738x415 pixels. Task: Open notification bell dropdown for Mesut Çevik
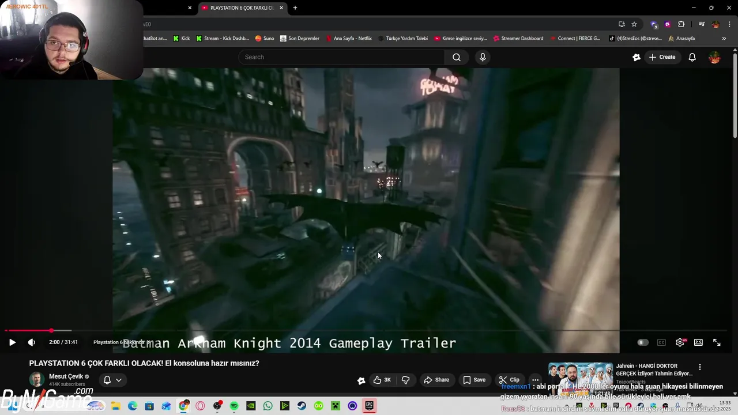coord(112,380)
